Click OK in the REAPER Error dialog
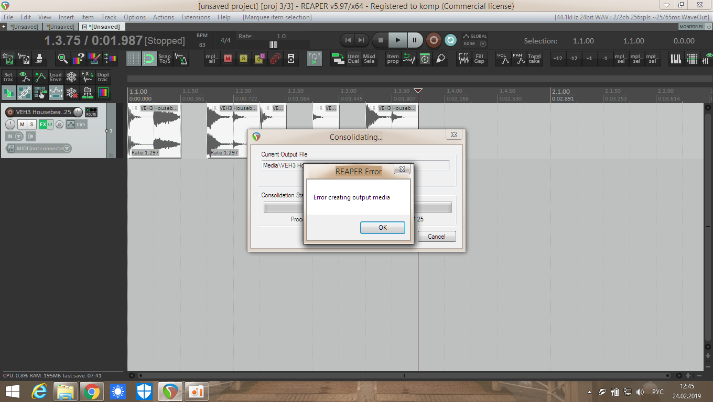713x402 pixels. (382, 228)
